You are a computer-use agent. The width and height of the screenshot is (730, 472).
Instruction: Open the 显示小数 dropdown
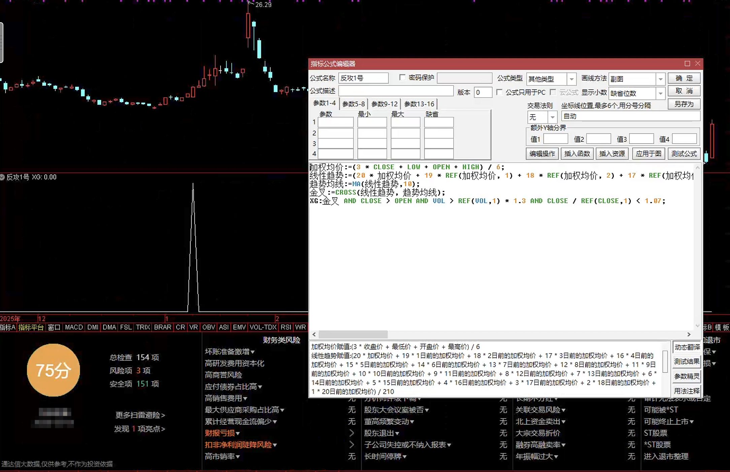click(660, 93)
